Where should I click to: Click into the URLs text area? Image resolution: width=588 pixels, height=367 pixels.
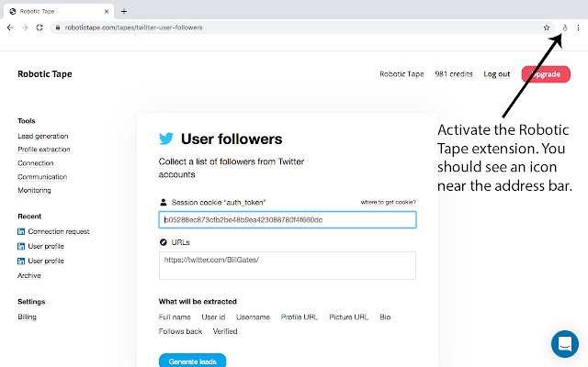pos(288,265)
